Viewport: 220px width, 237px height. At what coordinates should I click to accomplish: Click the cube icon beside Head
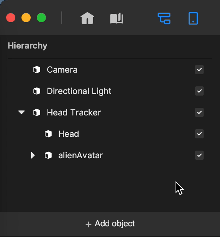[x=48, y=134]
